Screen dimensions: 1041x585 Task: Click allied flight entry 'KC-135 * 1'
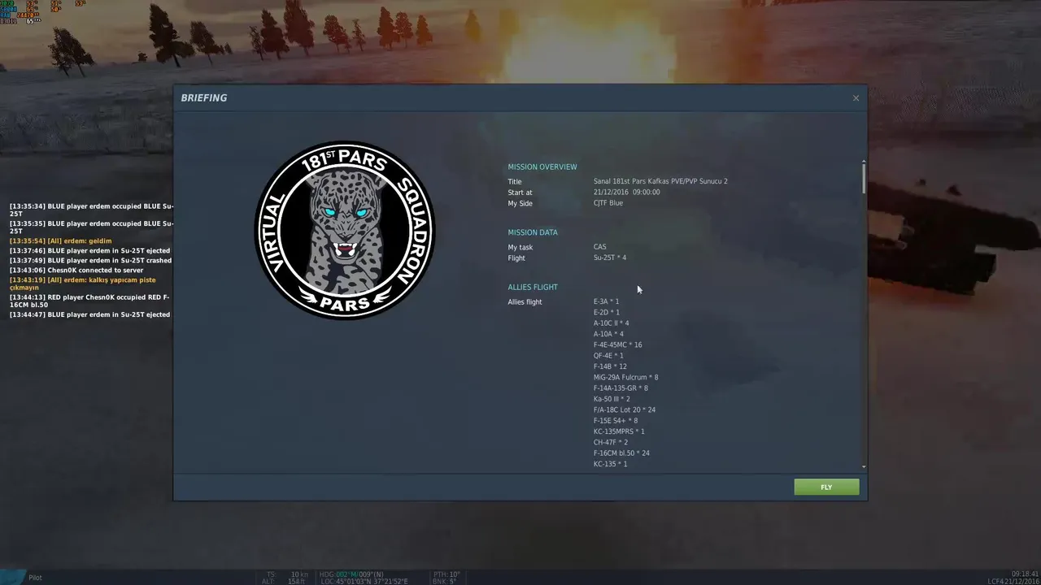610,464
